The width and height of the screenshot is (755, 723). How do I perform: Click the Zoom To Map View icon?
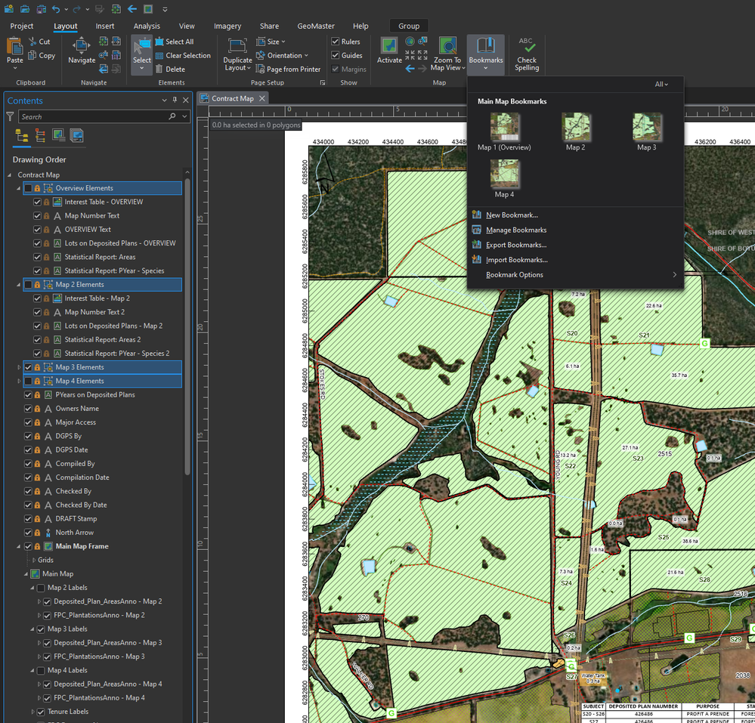point(447,46)
